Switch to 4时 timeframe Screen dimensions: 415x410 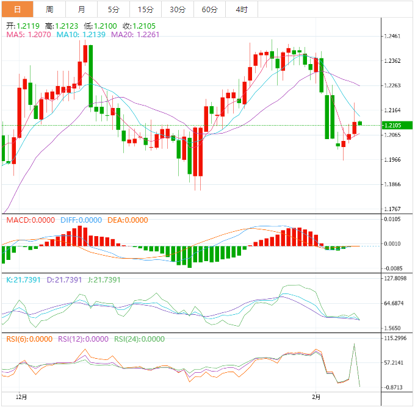tap(241, 9)
